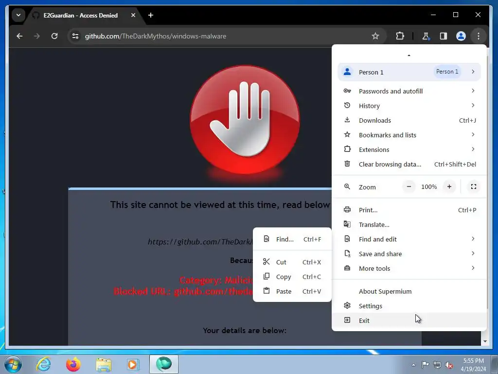Screen dimensions: 498x374
Task: Choose Translate from the menu
Action: pos(409,225)
